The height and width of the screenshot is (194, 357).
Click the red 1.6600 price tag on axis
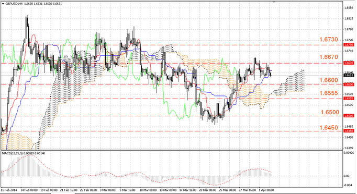(349, 84)
